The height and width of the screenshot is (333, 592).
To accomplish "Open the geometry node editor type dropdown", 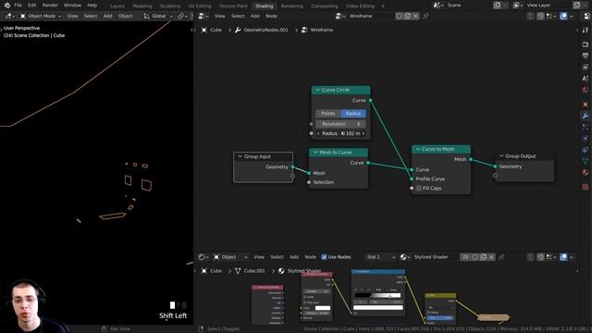I will [203, 17].
